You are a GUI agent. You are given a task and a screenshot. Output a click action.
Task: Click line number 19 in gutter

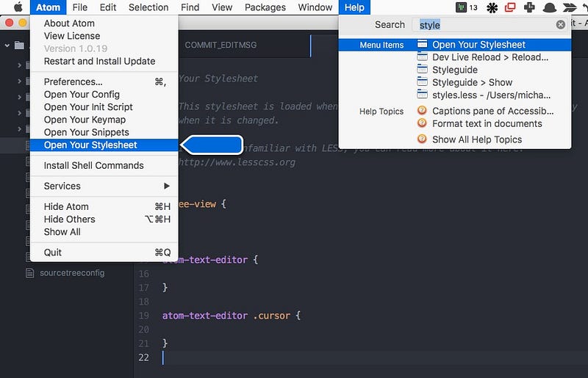(143, 316)
